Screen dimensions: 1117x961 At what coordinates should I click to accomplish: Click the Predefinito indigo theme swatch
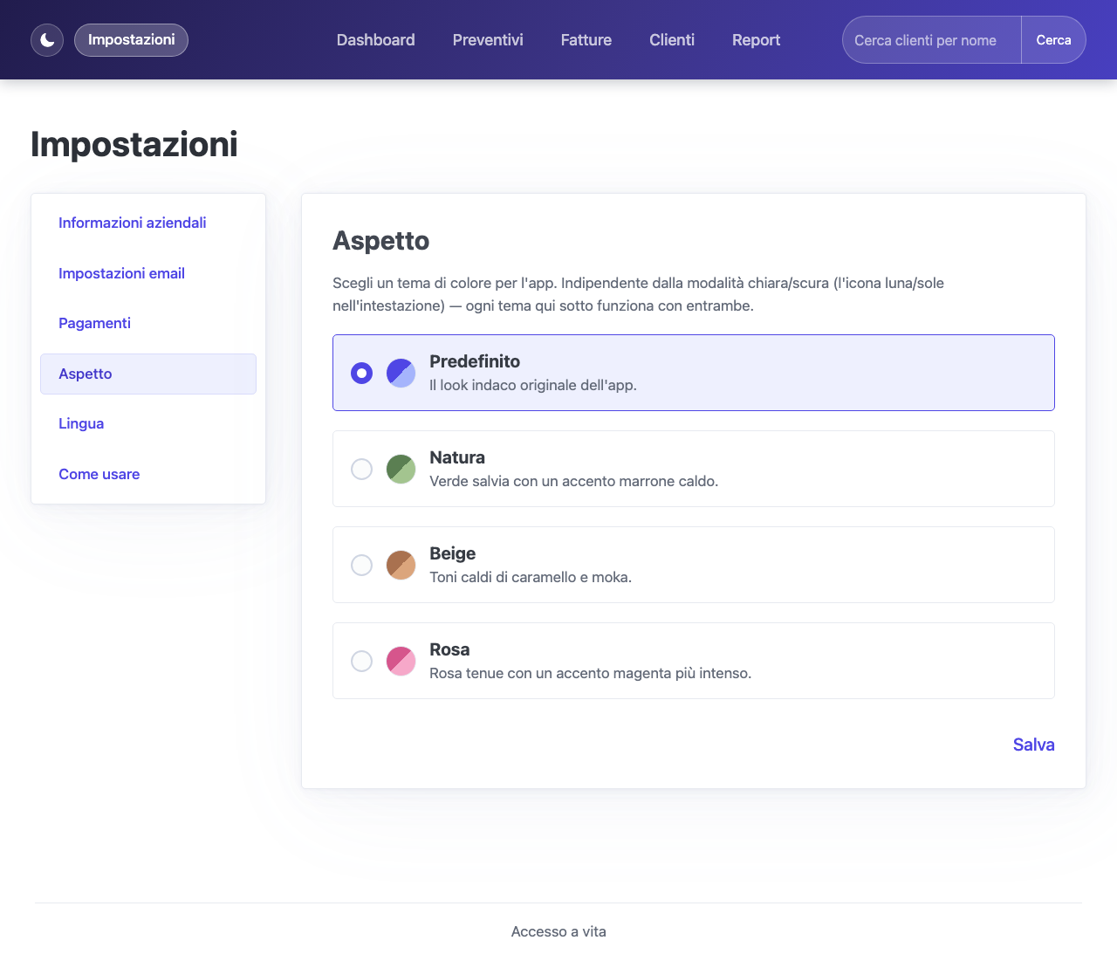401,373
